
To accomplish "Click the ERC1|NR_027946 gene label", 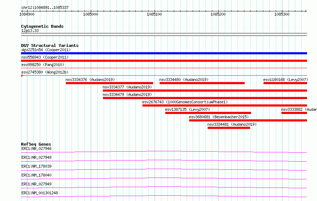I will (36, 148).
